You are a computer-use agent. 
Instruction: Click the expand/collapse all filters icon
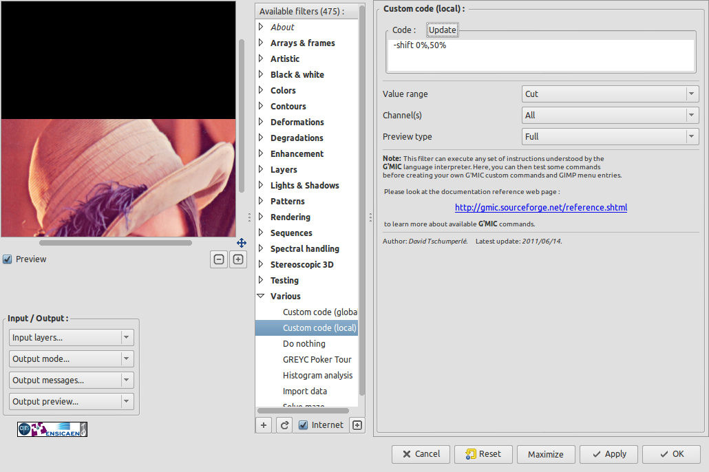(x=357, y=425)
